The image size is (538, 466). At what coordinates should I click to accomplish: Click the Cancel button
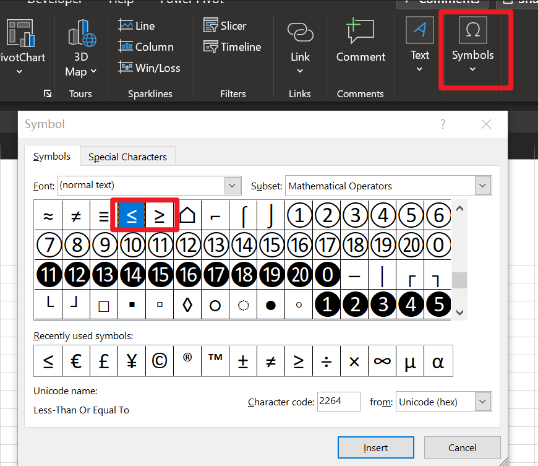coord(462,447)
